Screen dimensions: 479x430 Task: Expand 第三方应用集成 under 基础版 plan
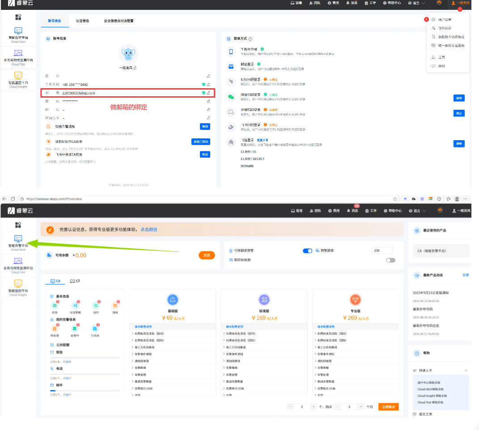(x=145, y=347)
